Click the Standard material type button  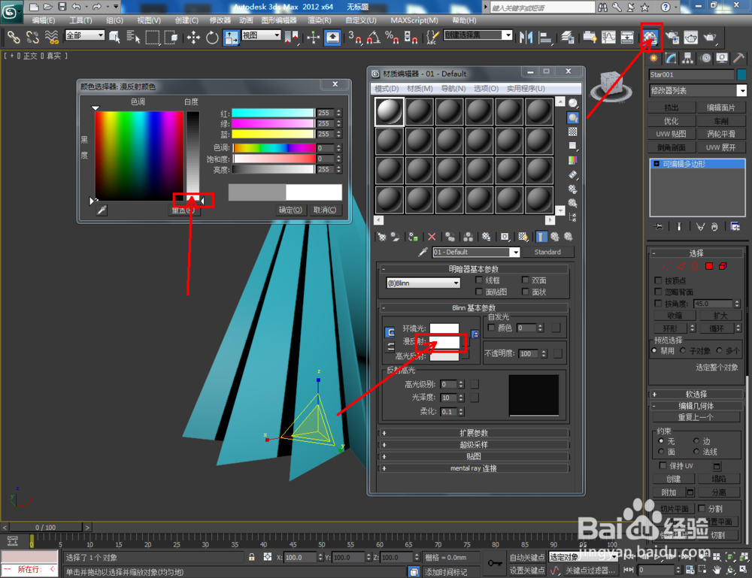click(x=547, y=252)
